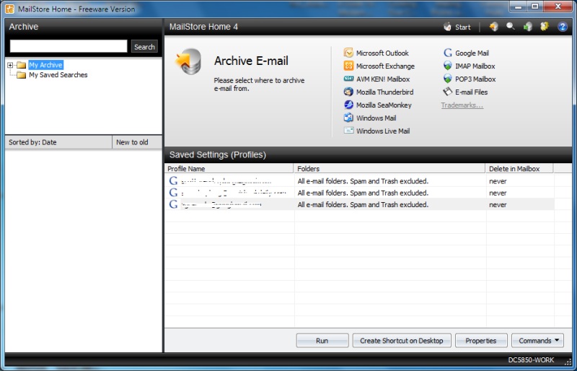The image size is (577, 371).
Task: Select the first Google Mail profile row
Action: tap(359, 181)
